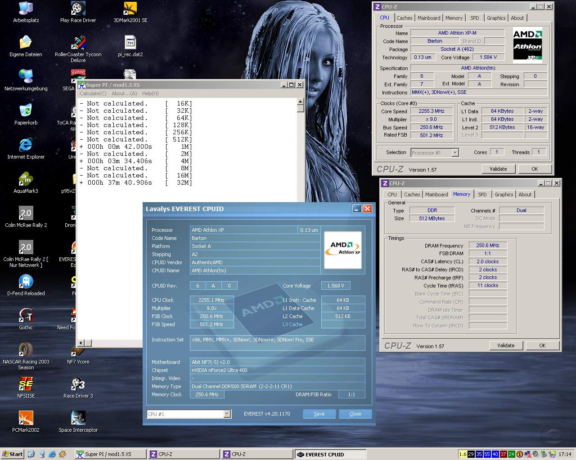Open Mainboard tab in lower CPU-Z window

[x=436, y=195]
